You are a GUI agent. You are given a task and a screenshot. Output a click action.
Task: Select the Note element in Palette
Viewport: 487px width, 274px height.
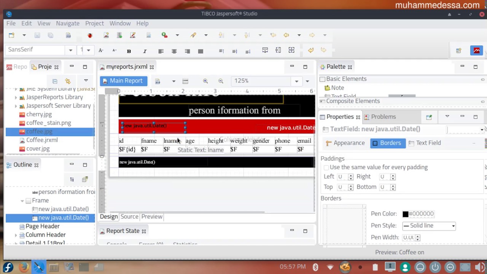click(334, 88)
